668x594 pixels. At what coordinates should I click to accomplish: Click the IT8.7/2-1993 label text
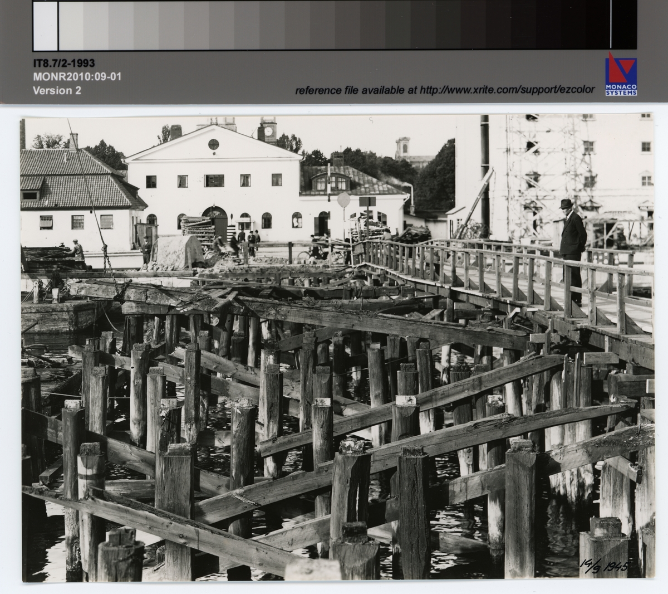point(63,64)
